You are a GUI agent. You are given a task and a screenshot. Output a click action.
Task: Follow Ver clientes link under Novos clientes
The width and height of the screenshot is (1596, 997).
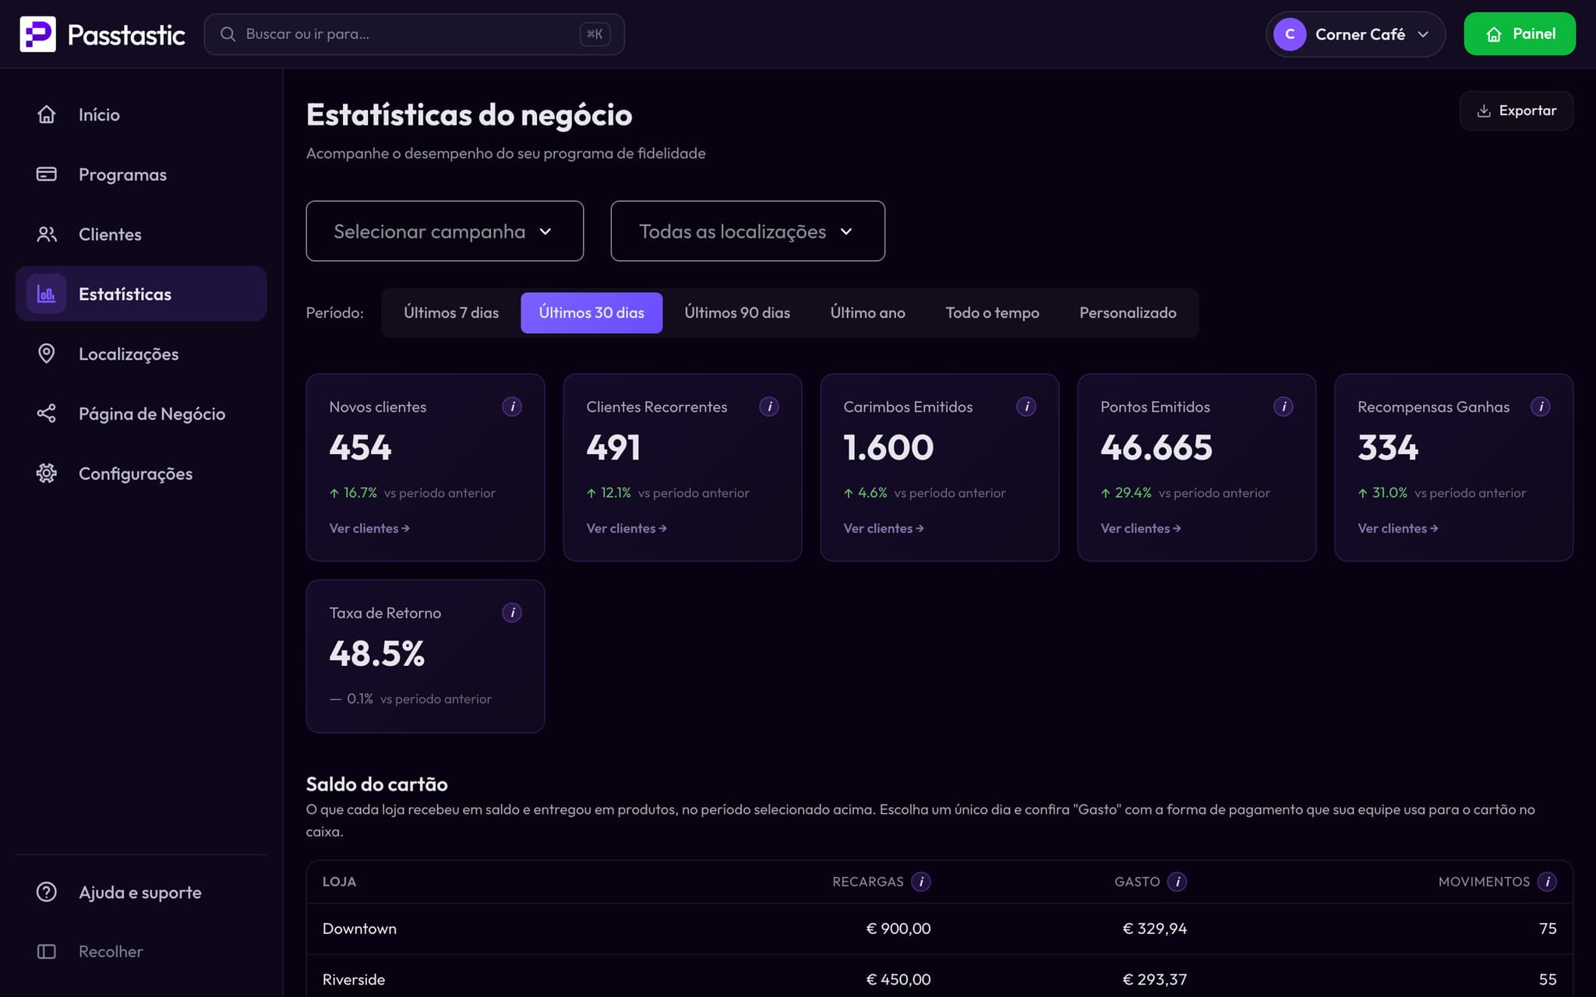(x=369, y=528)
